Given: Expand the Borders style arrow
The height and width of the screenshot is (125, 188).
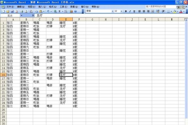Looking at the screenshot, I should point(171,11).
